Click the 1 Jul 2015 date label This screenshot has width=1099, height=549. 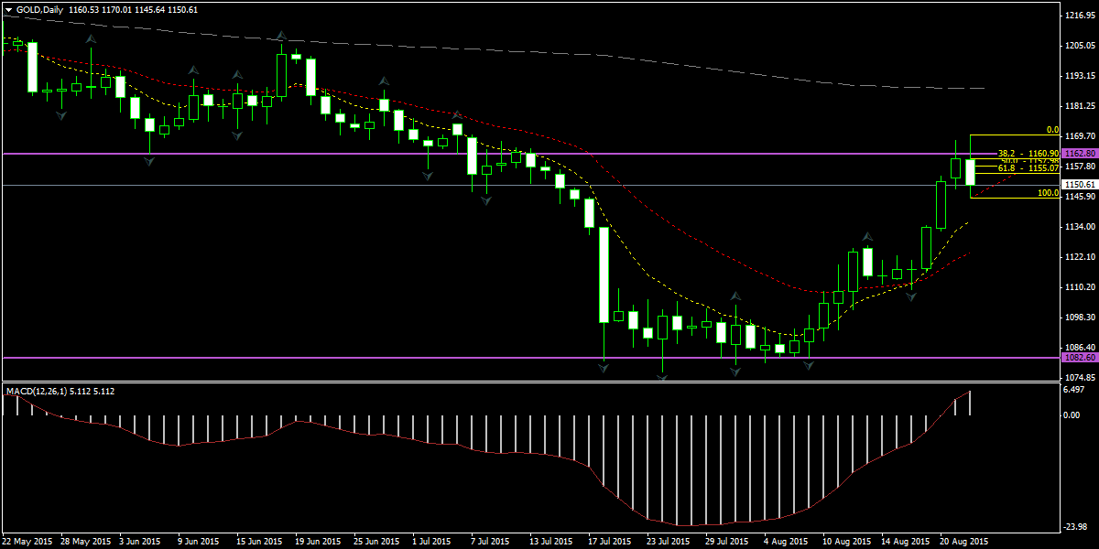tap(432, 541)
